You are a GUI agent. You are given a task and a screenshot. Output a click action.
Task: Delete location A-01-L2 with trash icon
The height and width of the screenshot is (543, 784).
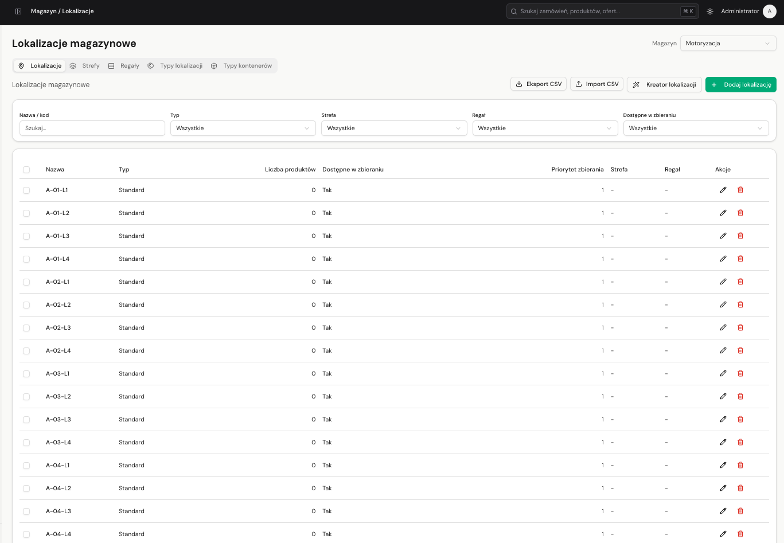pos(740,213)
